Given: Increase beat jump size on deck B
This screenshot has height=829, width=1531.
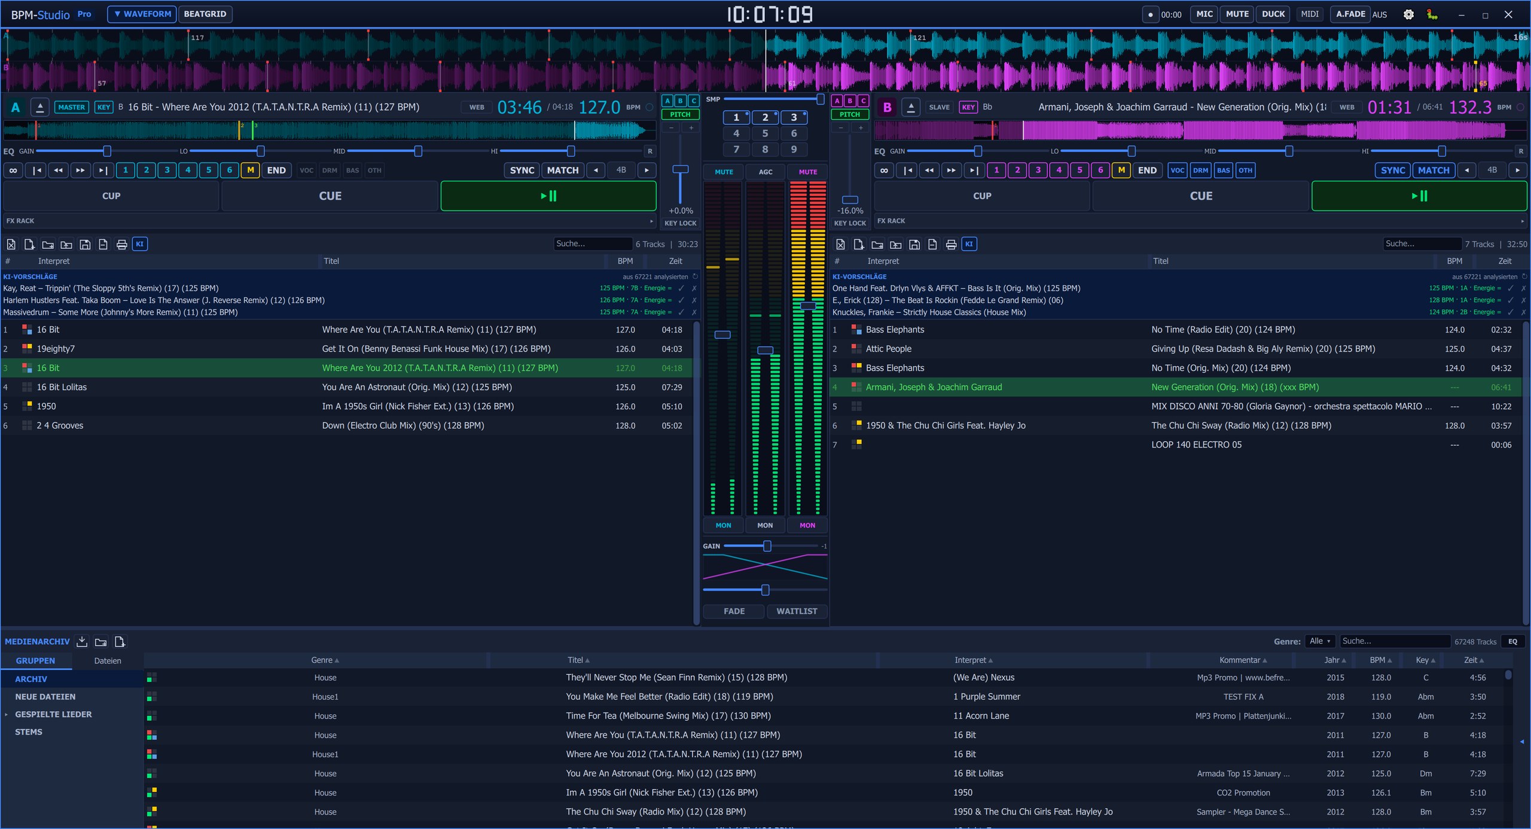Looking at the screenshot, I should pyautogui.click(x=1517, y=170).
